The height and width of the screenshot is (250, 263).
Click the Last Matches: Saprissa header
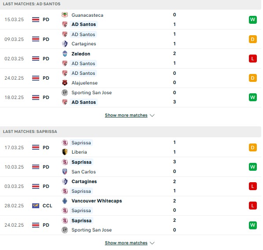click(30, 132)
